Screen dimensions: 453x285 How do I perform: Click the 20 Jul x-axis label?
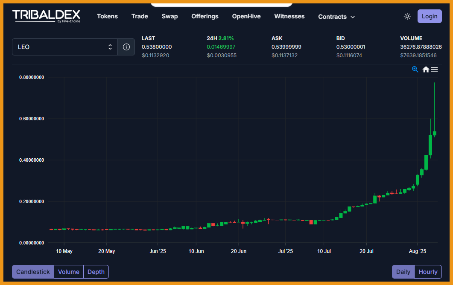coord(366,251)
